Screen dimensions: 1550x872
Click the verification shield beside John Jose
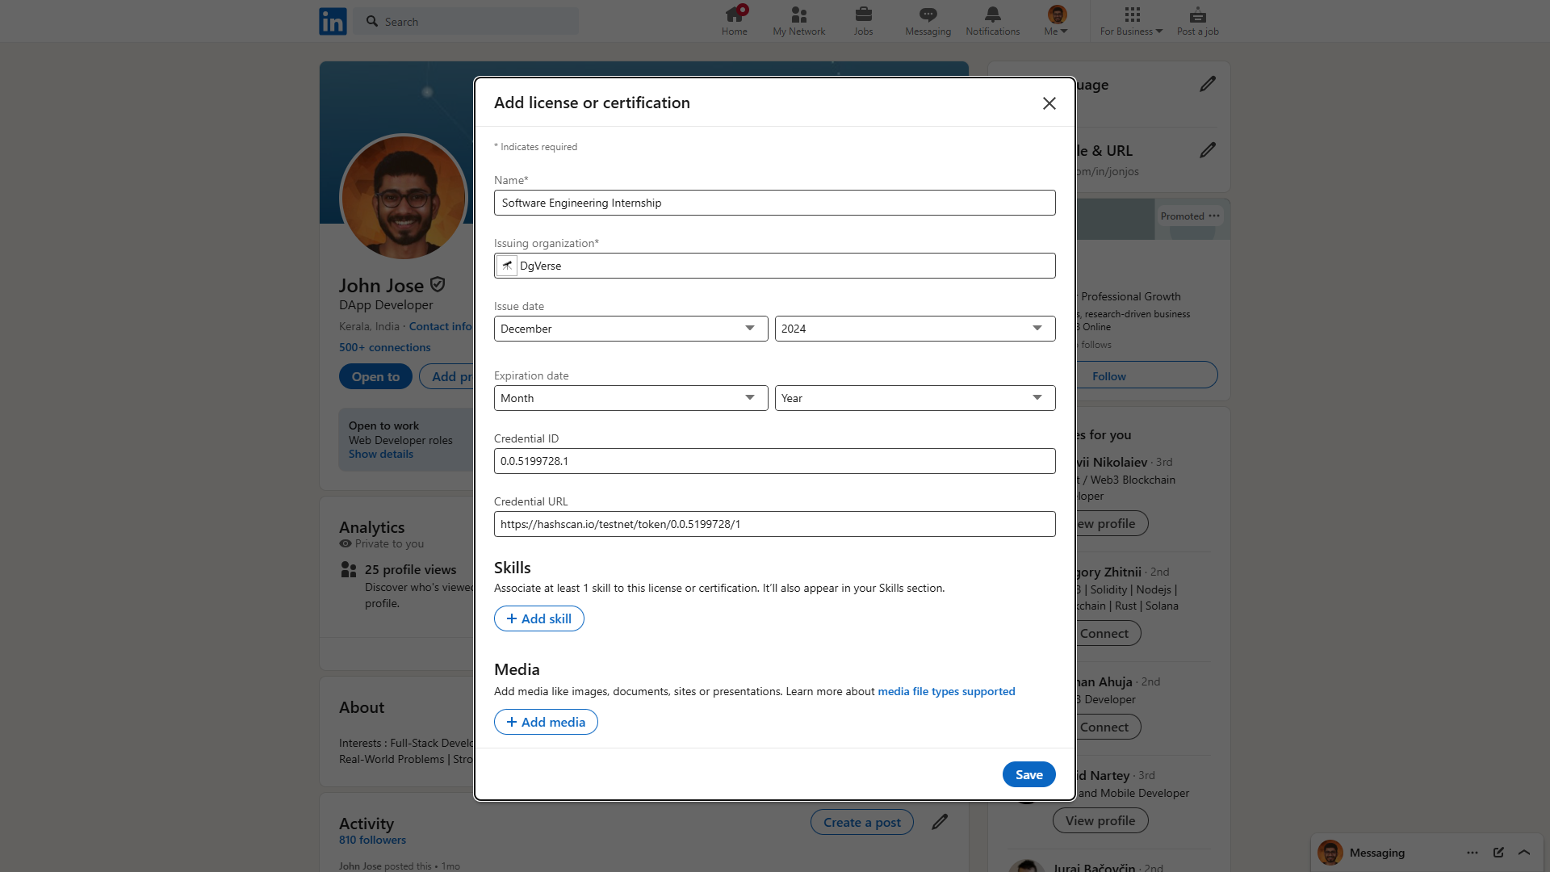(x=438, y=284)
